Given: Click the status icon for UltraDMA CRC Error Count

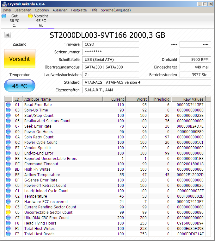Looking at the screenshot, I should pyautogui.click(x=8, y=218).
